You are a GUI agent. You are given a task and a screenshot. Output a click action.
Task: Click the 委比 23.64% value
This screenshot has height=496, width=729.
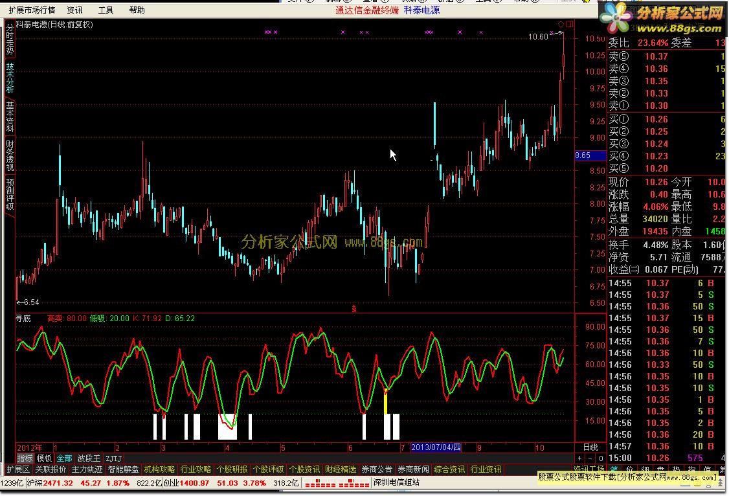point(653,43)
